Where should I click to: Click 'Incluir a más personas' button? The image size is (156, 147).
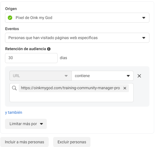[x=24, y=142]
